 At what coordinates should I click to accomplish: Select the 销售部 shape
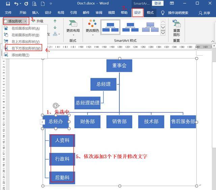(119, 121)
